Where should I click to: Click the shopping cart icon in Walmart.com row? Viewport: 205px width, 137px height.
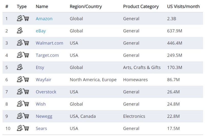tap(26, 43)
